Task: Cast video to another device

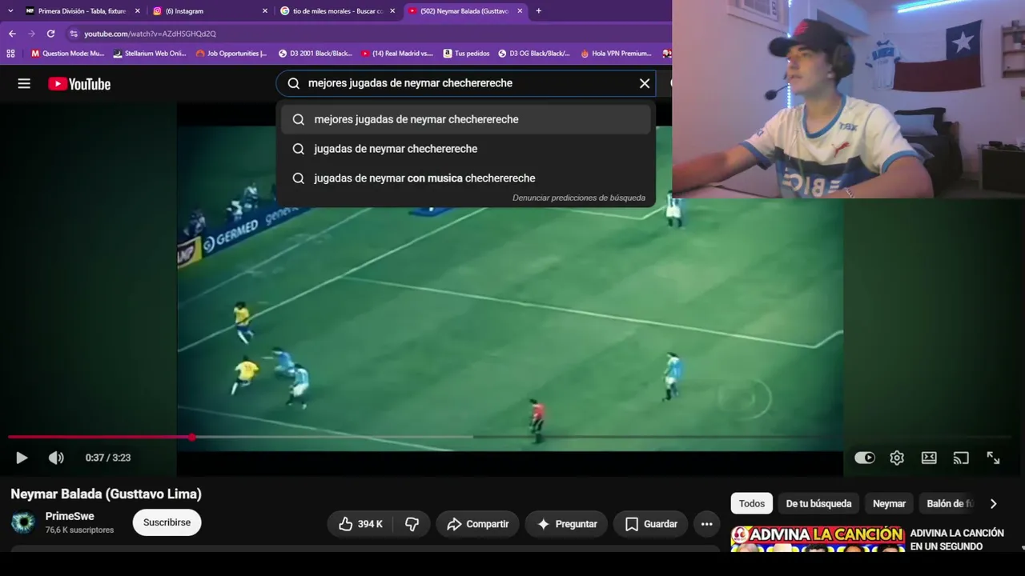Action: tap(961, 458)
